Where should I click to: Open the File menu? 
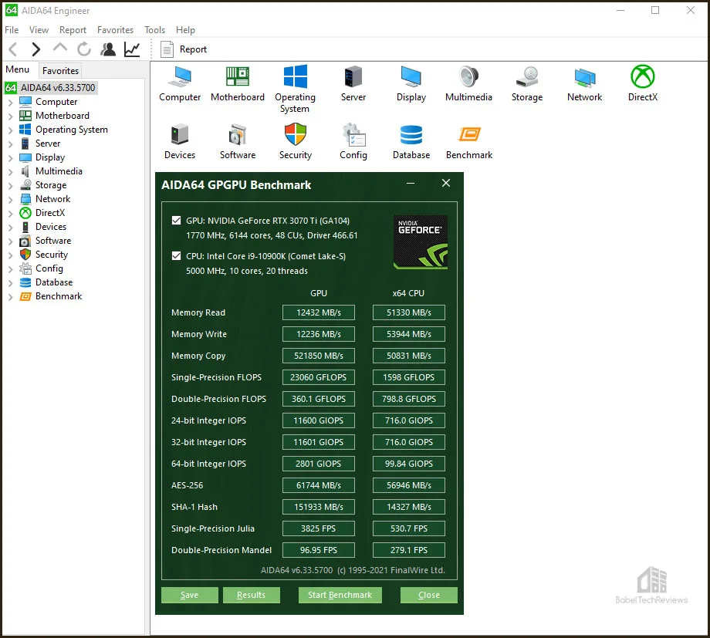pos(12,30)
